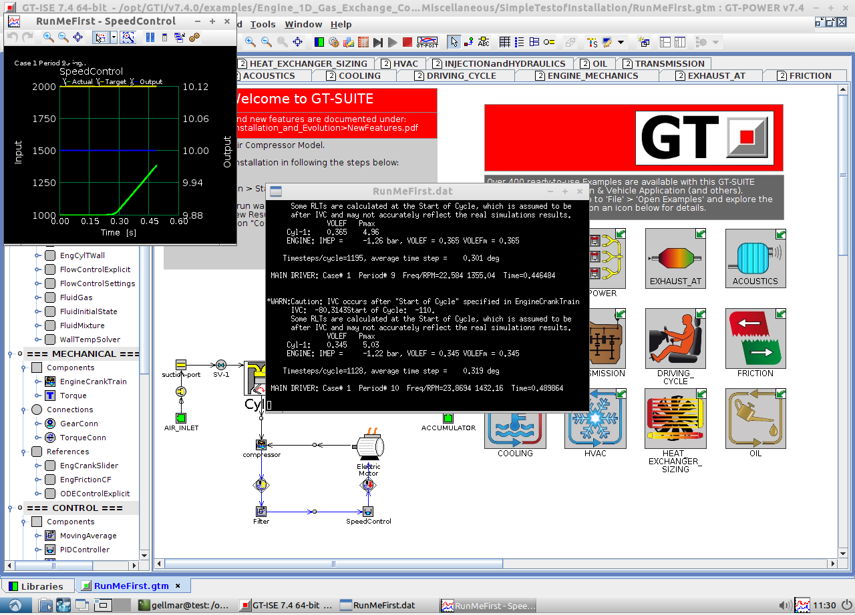Open the HEAT_EXCHANGER_SIZING example icon
855x615 pixels.
[675, 419]
